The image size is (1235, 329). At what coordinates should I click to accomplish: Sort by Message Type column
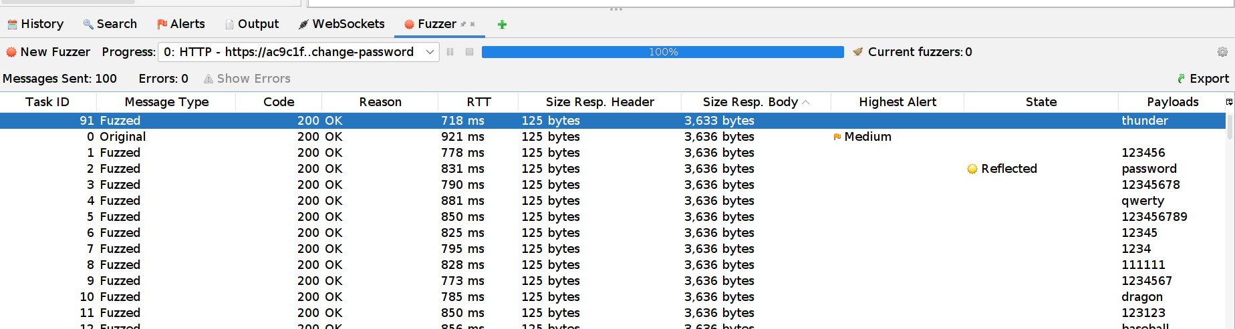pyautogui.click(x=166, y=102)
